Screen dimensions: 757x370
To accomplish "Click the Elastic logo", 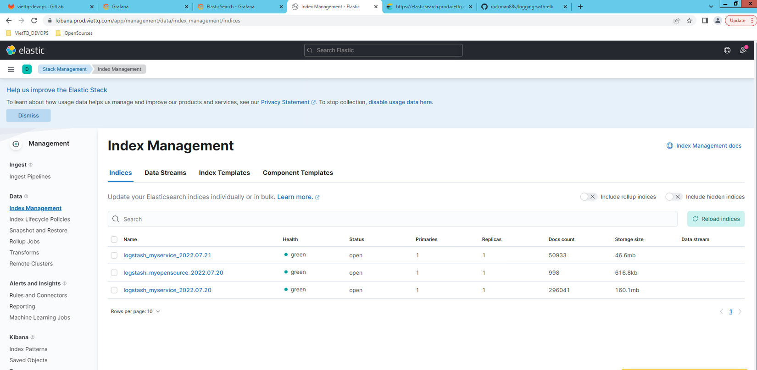I will [x=25, y=50].
